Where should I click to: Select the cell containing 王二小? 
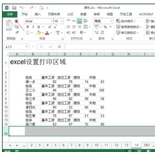click(x=33, y=90)
